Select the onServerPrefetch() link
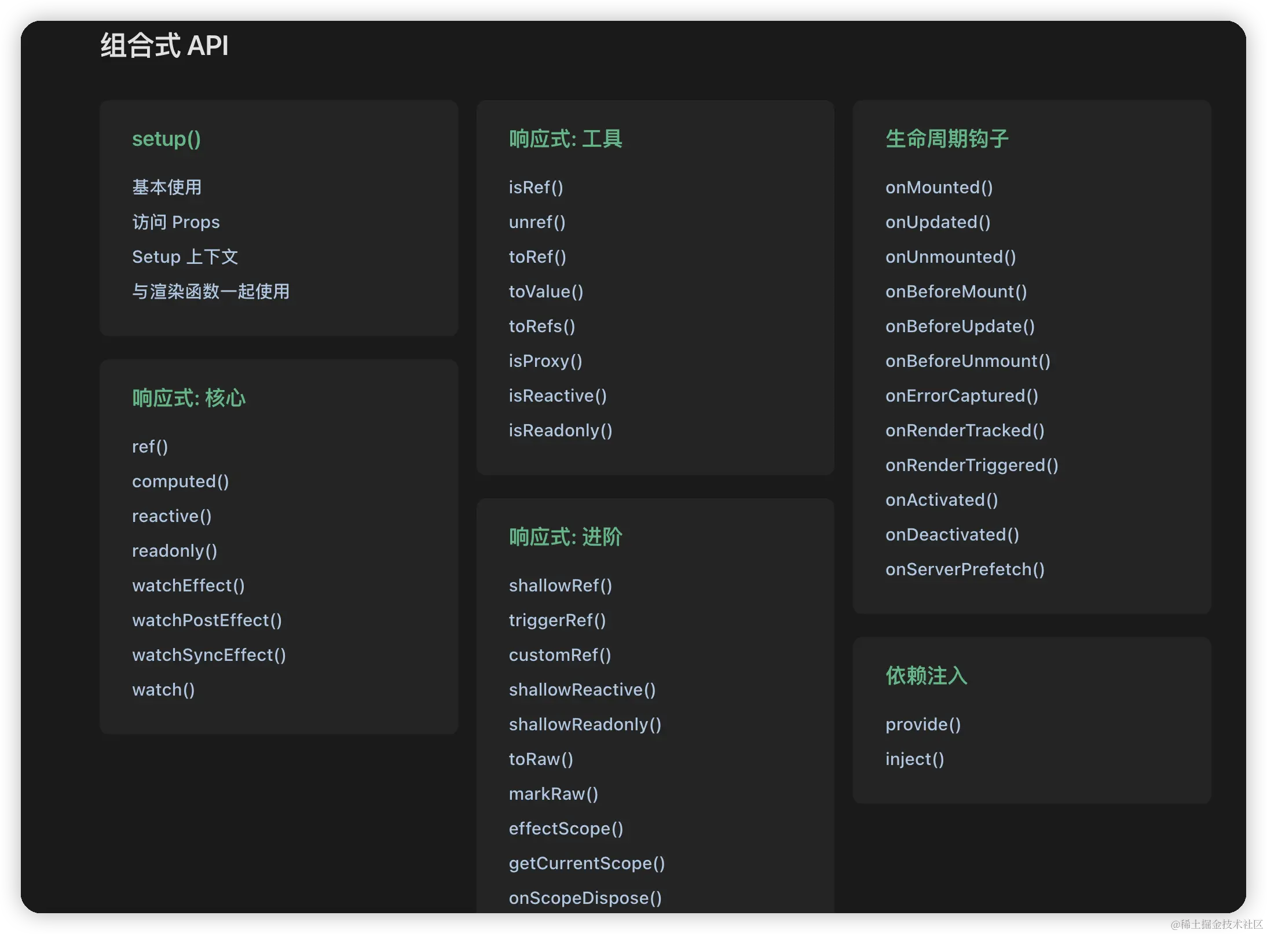Screen dimensions: 1267x934 [x=965, y=569]
